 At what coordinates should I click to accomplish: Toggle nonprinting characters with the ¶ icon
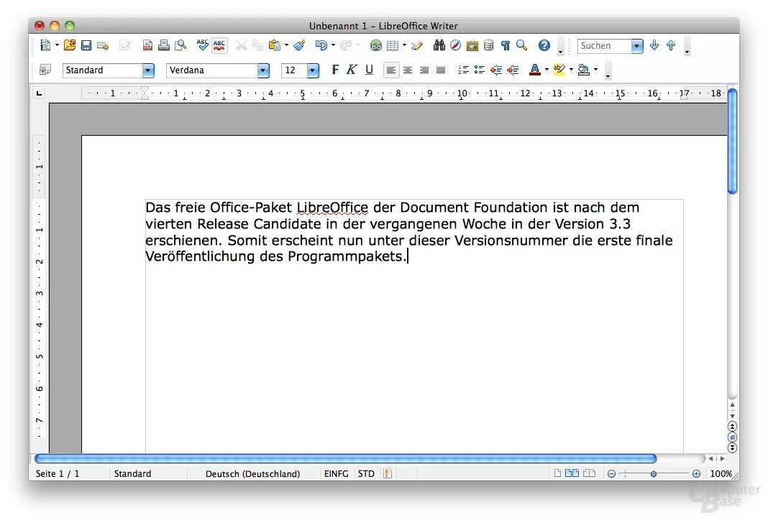(x=504, y=45)
